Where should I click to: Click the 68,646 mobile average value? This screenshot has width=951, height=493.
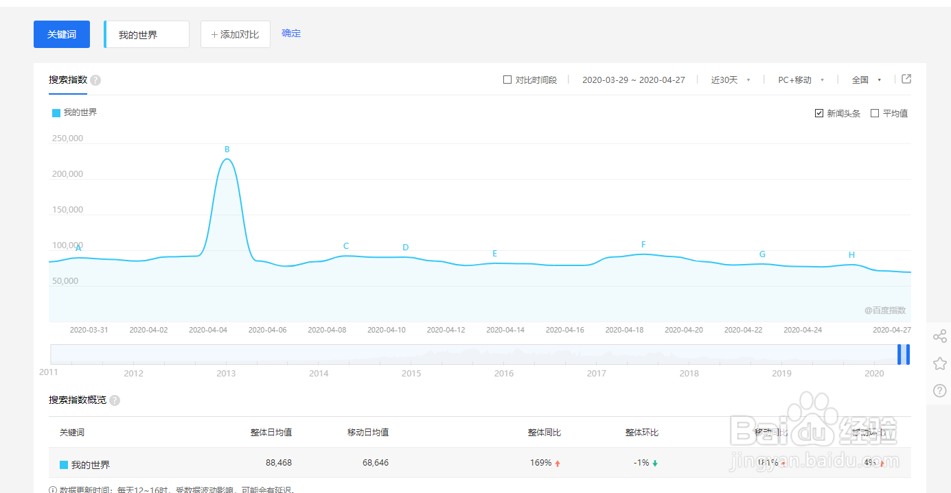coord(376,463)
